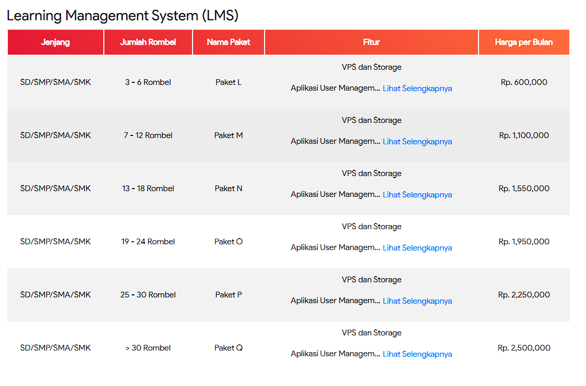Click the Harga per Bulan column header

tap(524, 42)
